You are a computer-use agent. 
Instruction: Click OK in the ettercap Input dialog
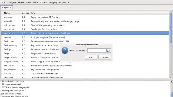pyautogui.click(x=91, y=57)
